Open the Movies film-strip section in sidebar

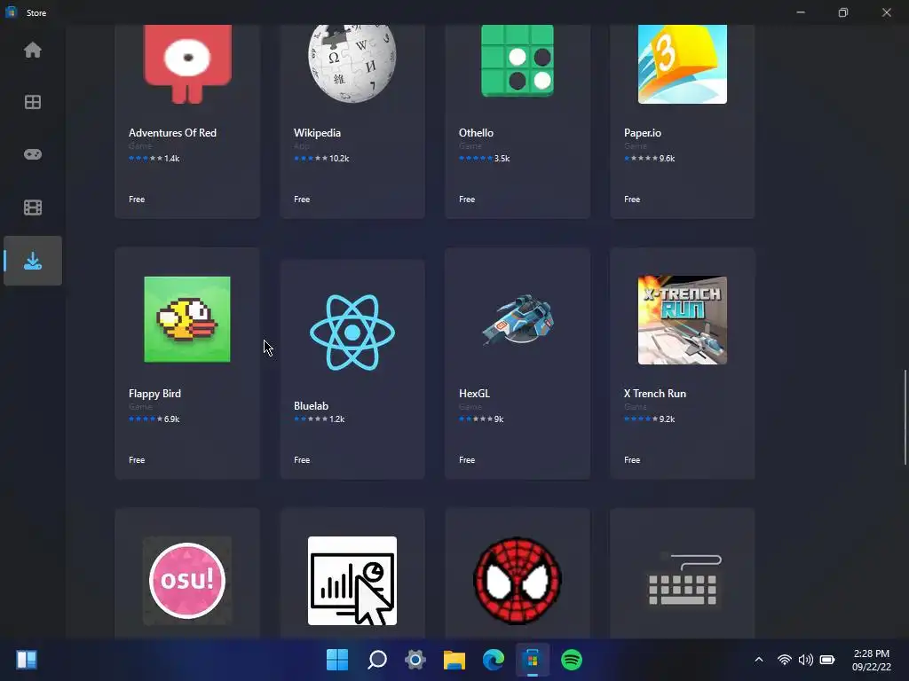(33, 207)
